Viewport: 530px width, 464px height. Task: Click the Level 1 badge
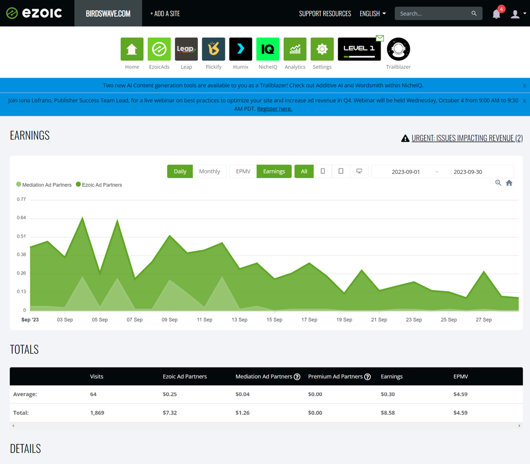click(x=359, y=50)
